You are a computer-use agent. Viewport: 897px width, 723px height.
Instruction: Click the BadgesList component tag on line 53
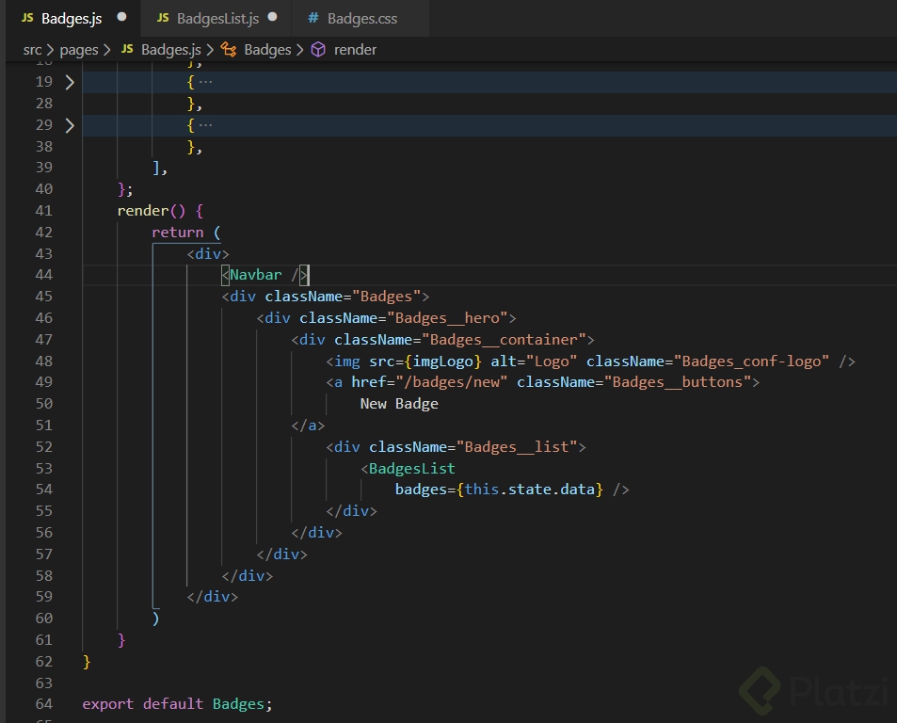coord(411,468)
